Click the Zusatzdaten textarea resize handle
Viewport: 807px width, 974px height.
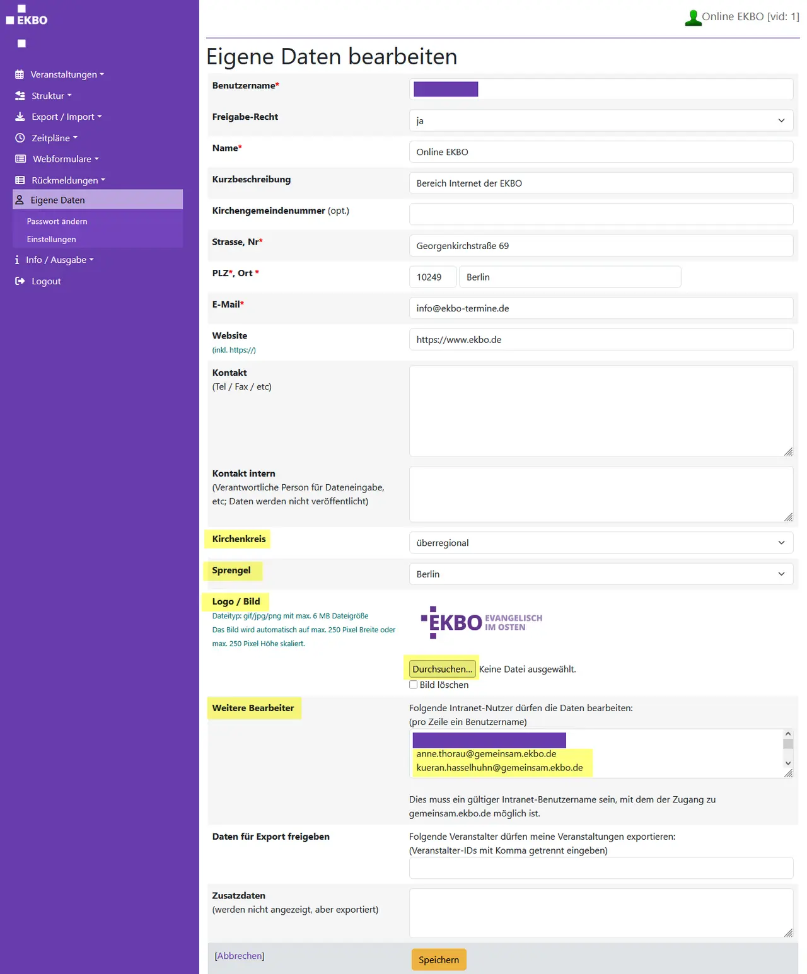pyautogui.click(x=788, y=933)
